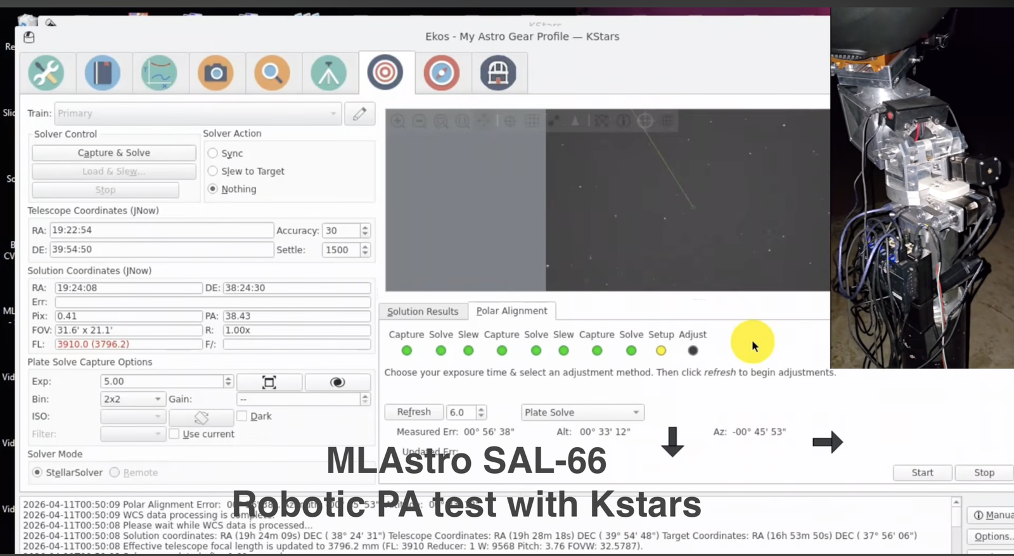
Task: Open the Analyze graph module
Action: click(x=159, y=73)
